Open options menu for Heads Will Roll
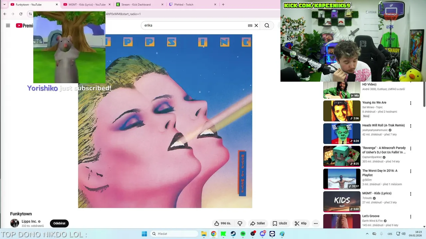426x239 pixels. pos(410,126)
